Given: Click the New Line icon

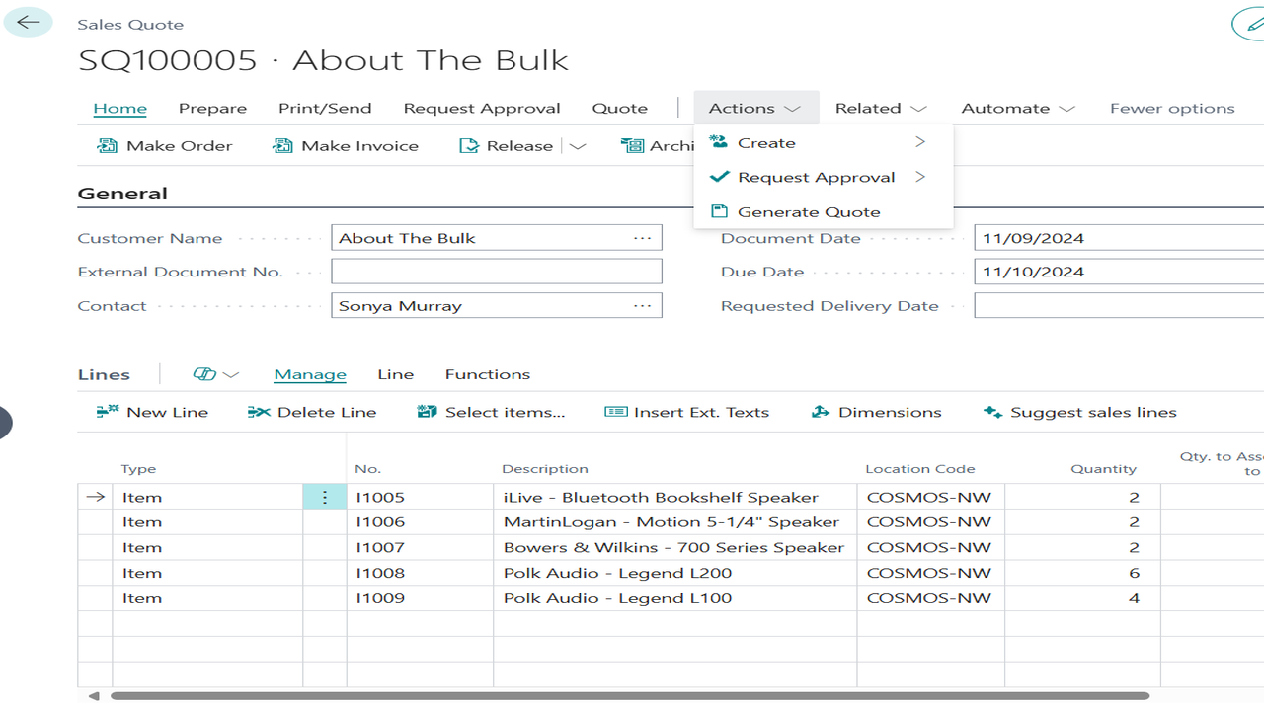Looking at the screenshot, I should [107, 412].
